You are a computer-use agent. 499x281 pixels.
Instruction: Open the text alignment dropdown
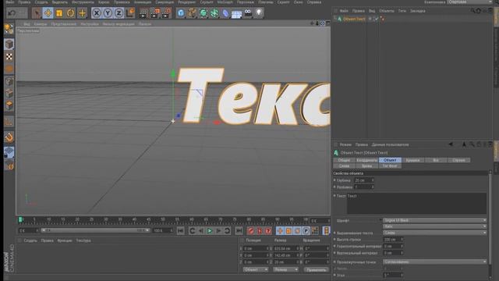click(435, 233)
